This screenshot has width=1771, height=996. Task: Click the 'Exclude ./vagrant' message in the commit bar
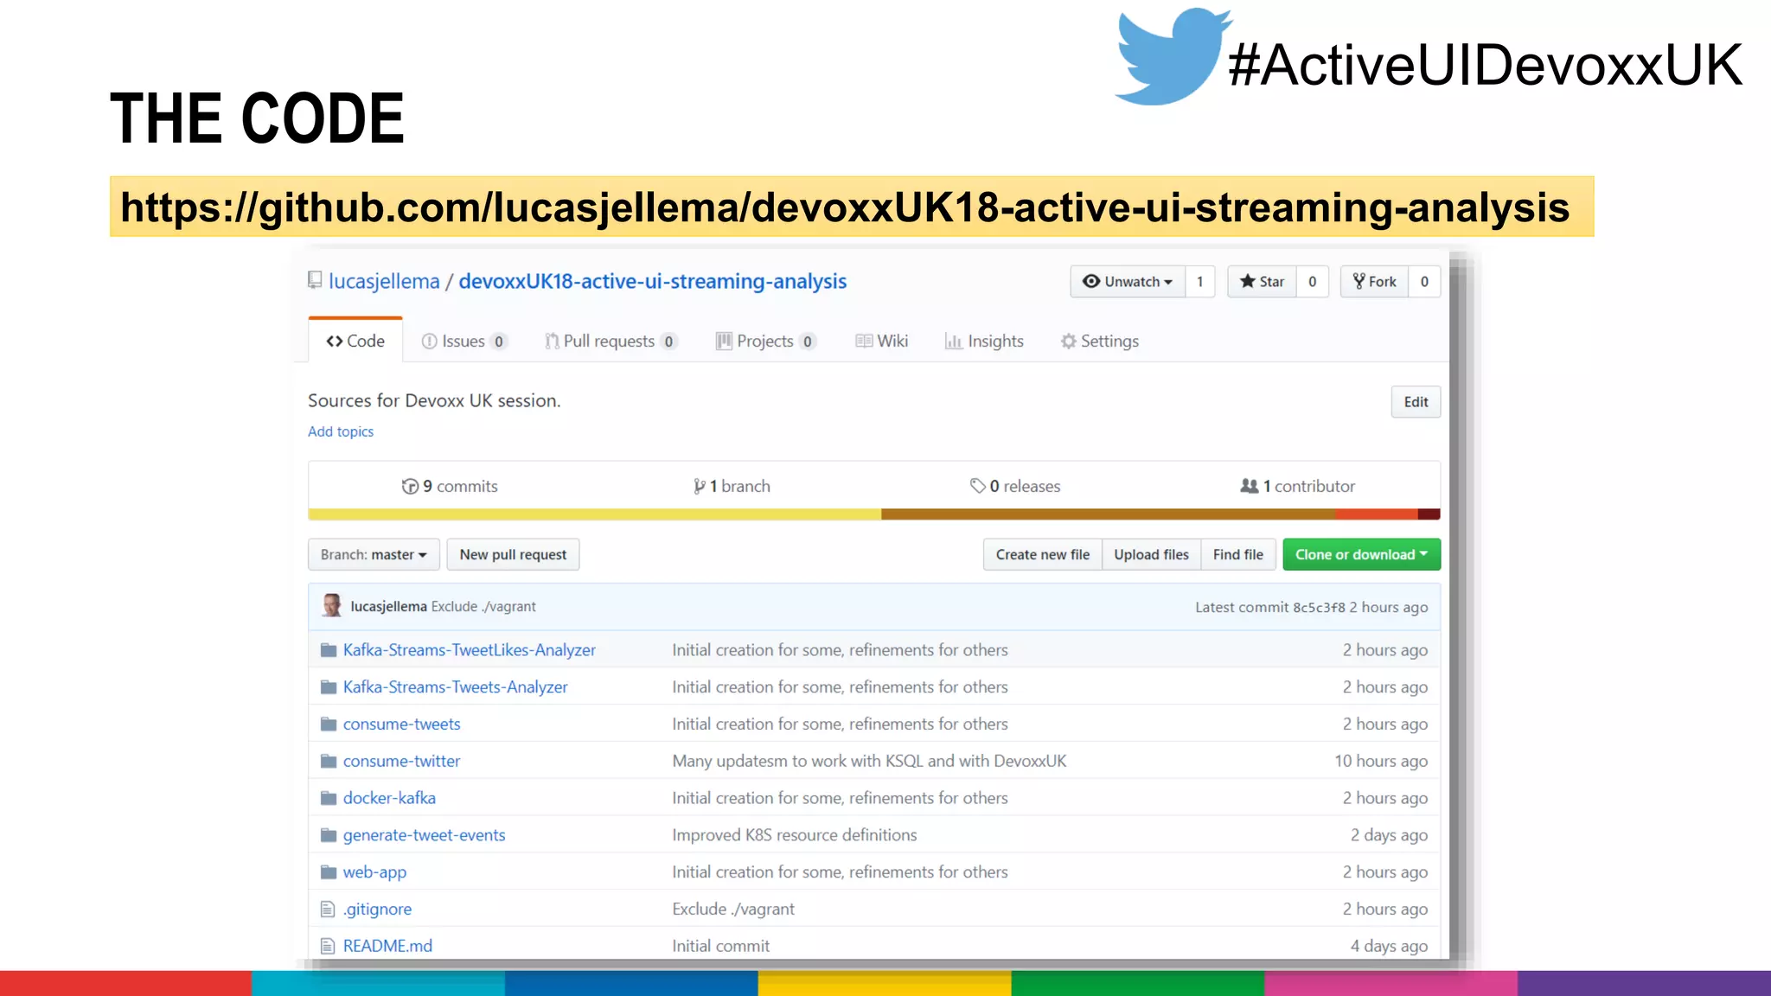click(483, 607)
